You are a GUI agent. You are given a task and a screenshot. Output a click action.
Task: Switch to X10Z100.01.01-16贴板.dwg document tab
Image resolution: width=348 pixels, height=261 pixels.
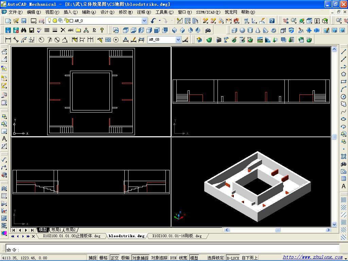tap(177, 236)
